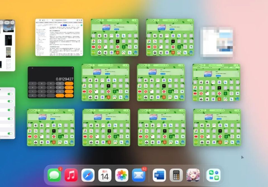Open the Photos app in dock
Image resolution: width=268 pixels, height=187 pixels.
122,175
